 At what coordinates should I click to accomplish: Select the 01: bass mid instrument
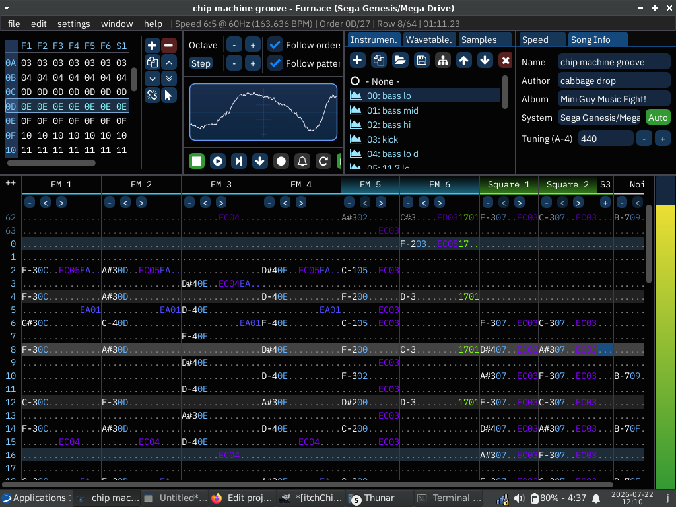point(424,110)
